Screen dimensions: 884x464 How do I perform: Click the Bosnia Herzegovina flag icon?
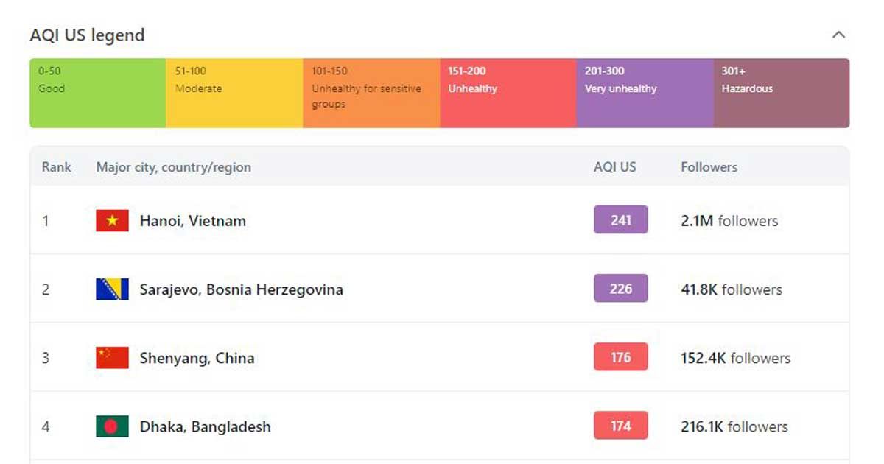tap(112, 289)
